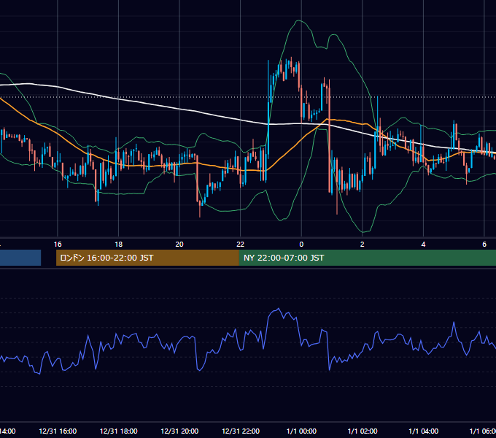496x438 pixels.
Task: Click the 12/31 22:00 time label
Action: pyautogui.click(x=241, y=431)
